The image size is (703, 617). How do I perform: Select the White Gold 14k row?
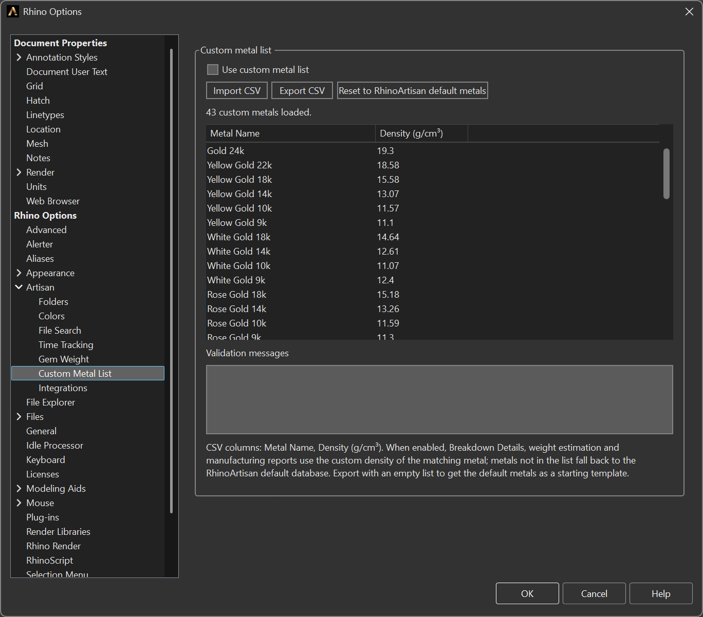click(x=433, y=251)
